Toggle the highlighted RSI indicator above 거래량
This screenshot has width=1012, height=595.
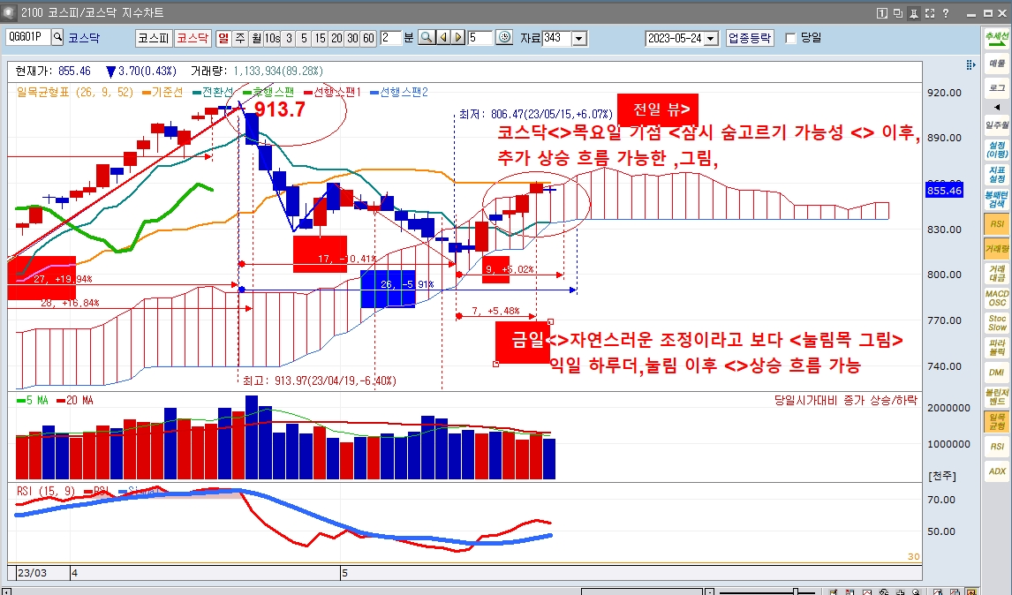click(997, 224)
